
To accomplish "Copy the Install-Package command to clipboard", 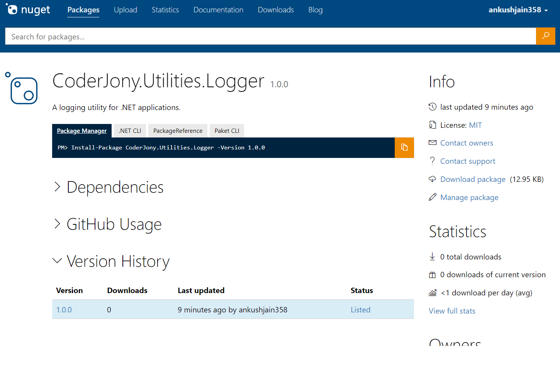I will coord(404,148).
